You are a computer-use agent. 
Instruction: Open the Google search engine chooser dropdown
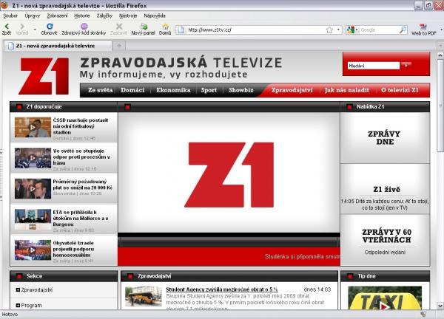coord(352,30)
